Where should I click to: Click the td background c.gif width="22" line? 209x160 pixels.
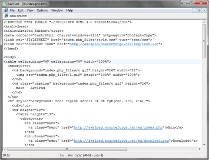(76, 70)
